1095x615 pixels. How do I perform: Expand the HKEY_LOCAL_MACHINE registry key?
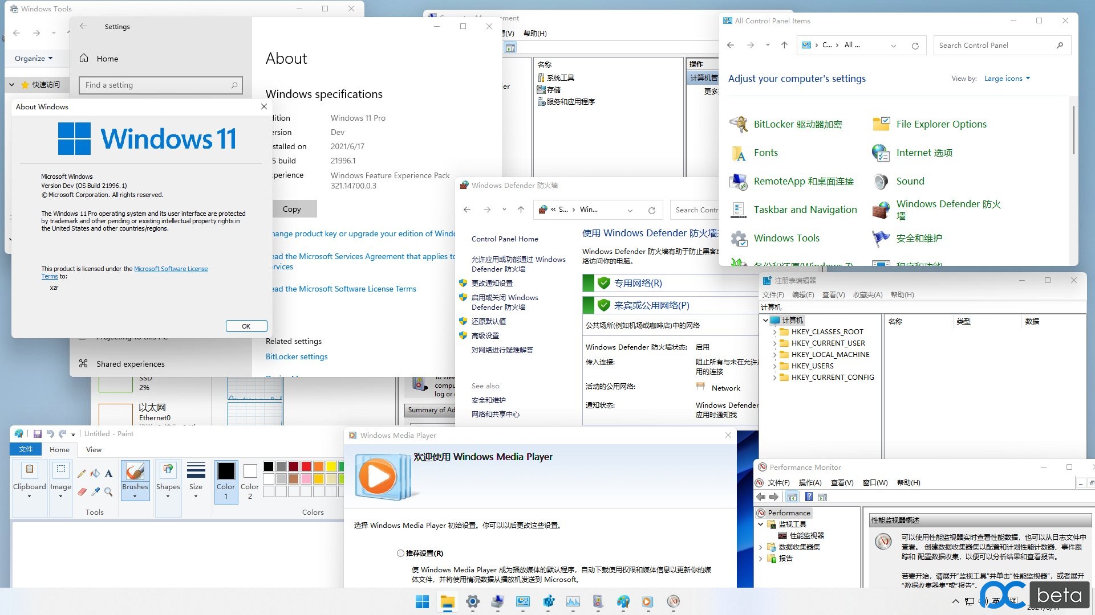coord(774,355)
